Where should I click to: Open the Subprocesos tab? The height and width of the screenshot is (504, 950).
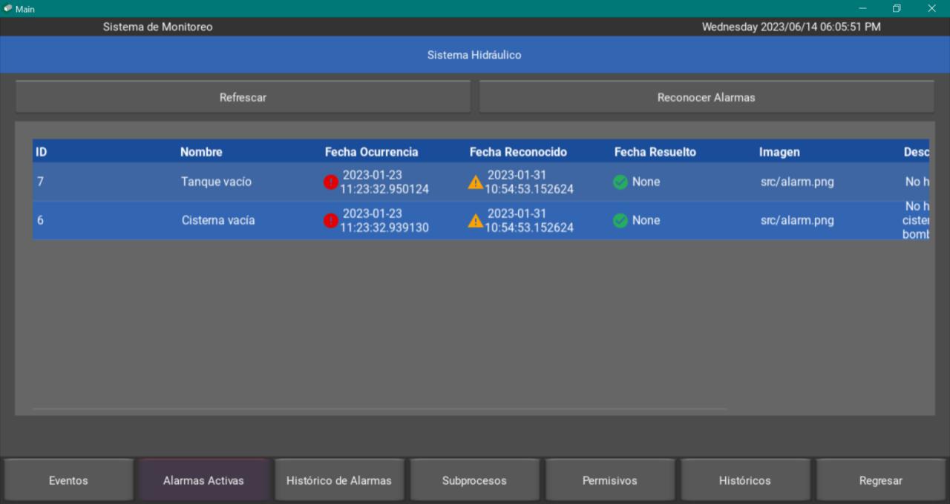[474, 480]
